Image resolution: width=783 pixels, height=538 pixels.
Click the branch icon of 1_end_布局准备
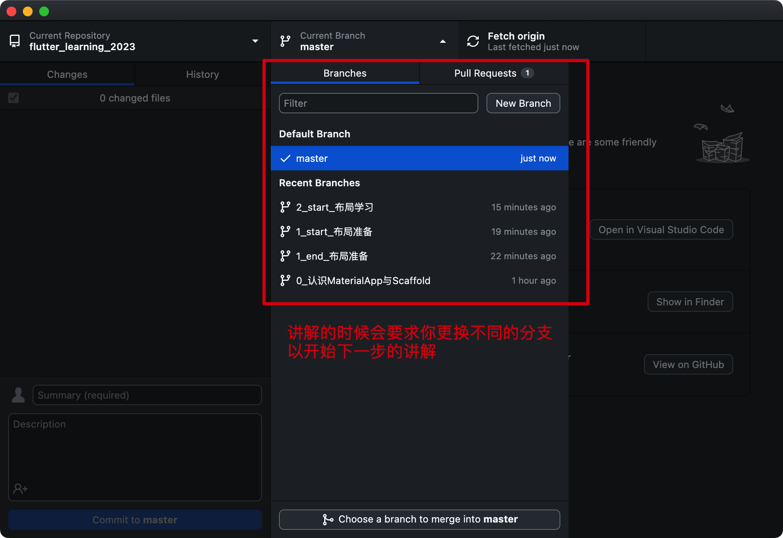point(285,256)
